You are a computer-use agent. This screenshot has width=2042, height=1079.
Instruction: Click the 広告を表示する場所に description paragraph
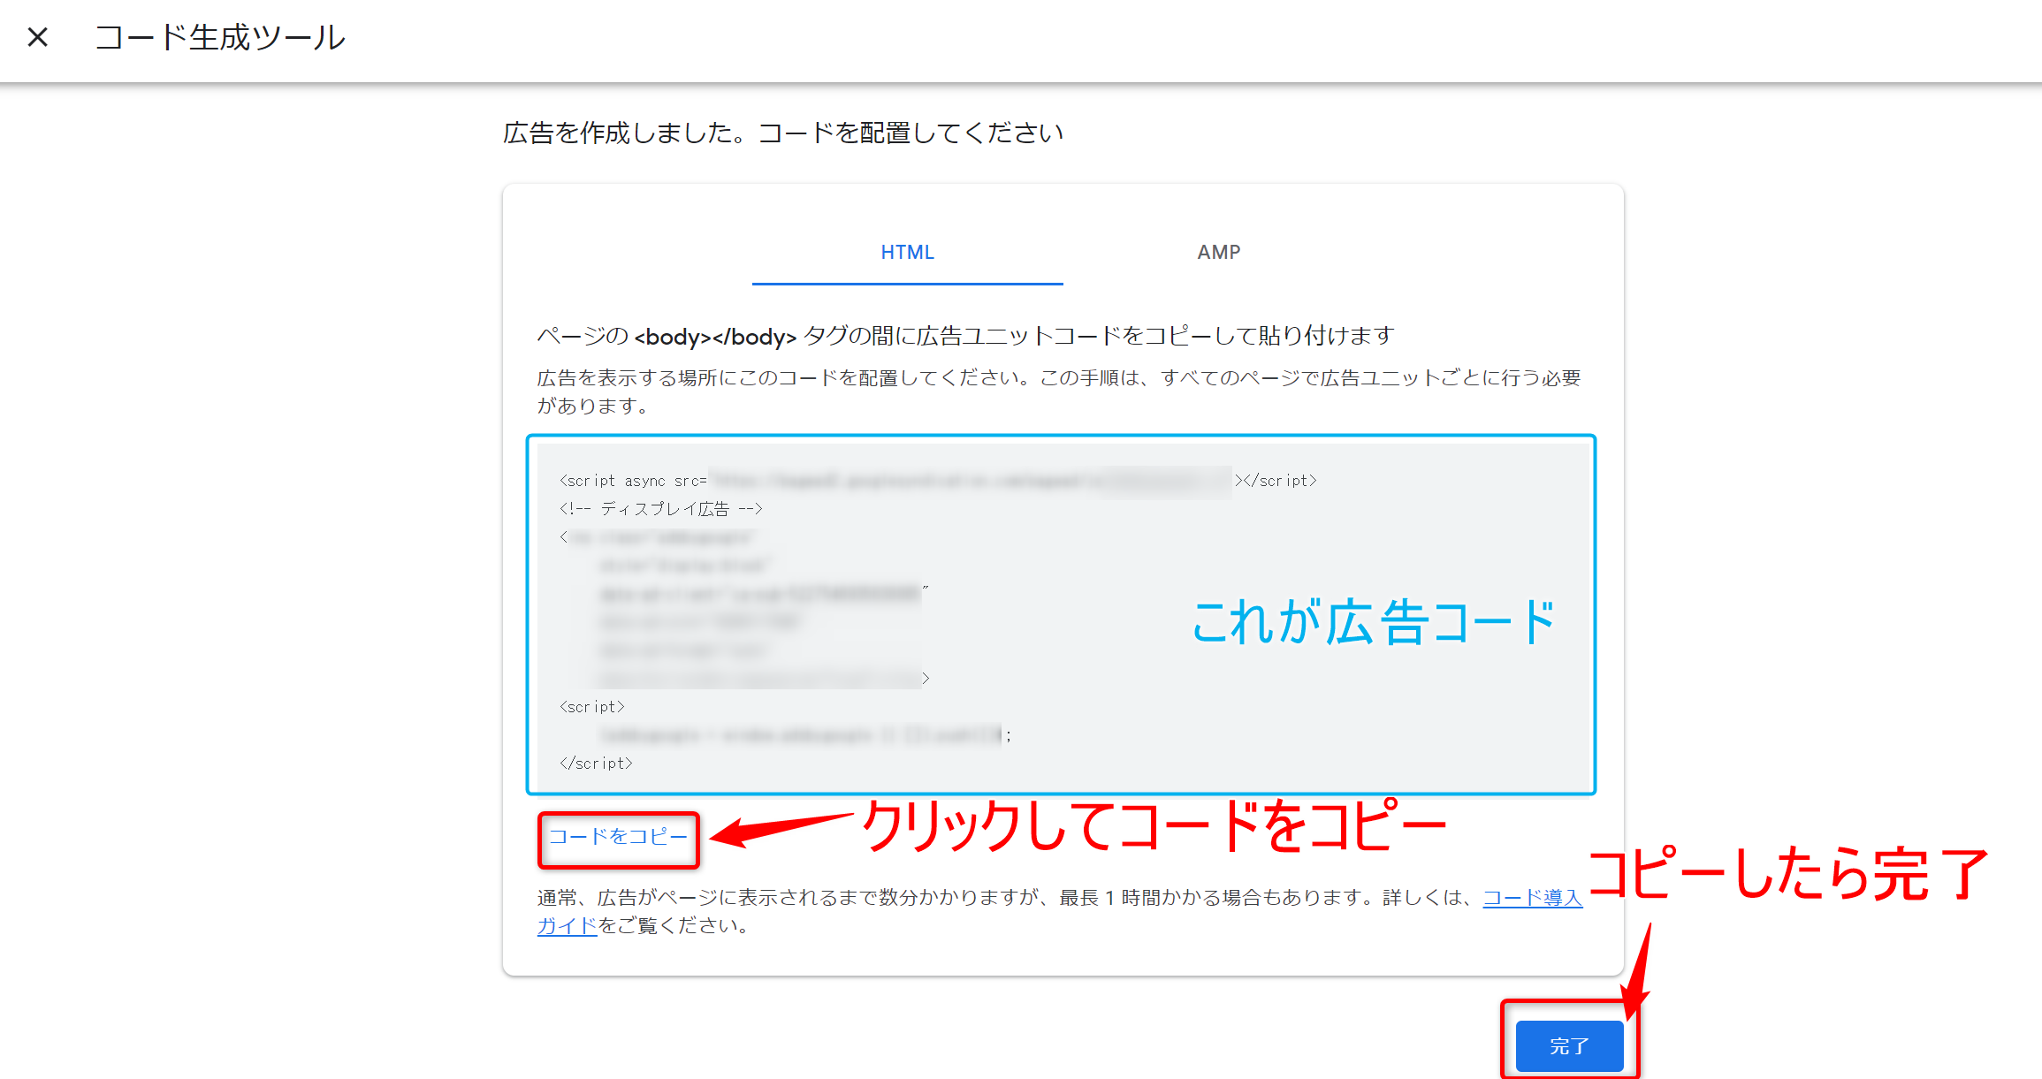tap(1059, 391)
